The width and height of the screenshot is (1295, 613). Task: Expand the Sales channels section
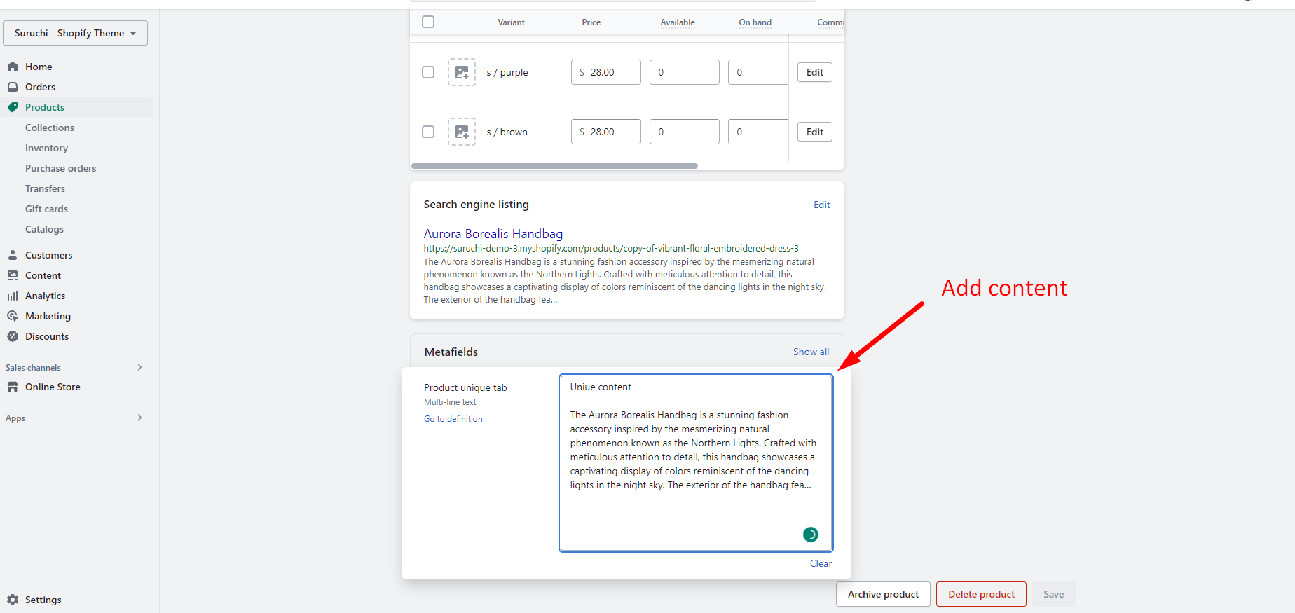[x=139, y=367]
